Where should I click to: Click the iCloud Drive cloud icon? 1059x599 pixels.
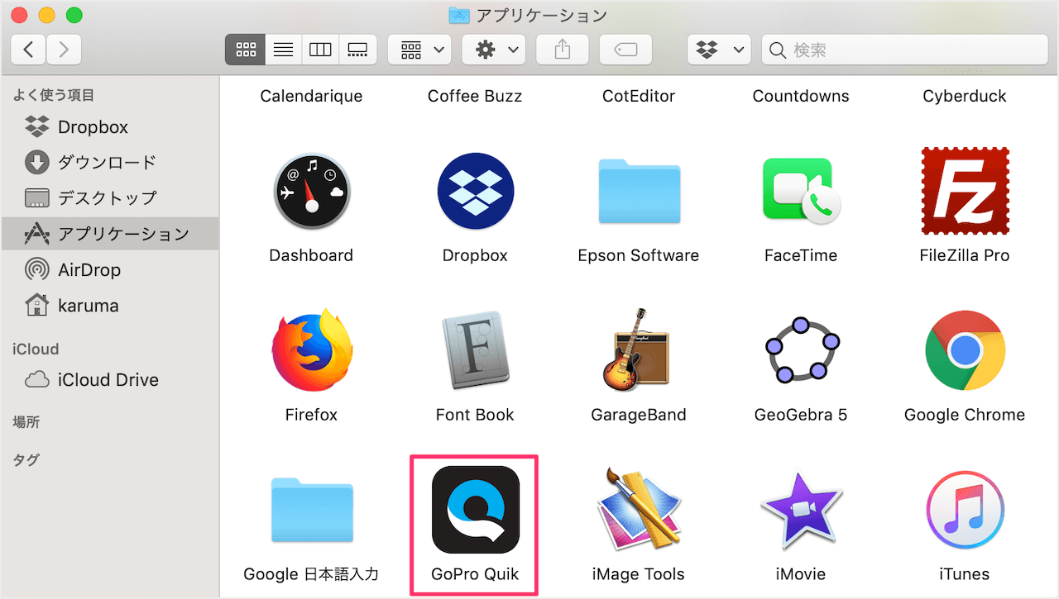point(37,380)
